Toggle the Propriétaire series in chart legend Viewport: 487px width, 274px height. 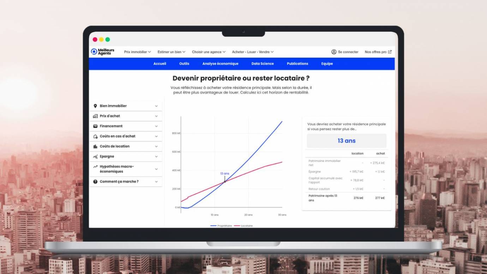point(221,226)
